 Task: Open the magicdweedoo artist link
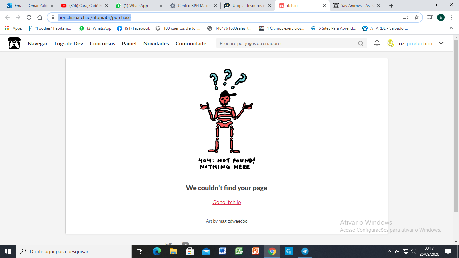coord(233,221)
